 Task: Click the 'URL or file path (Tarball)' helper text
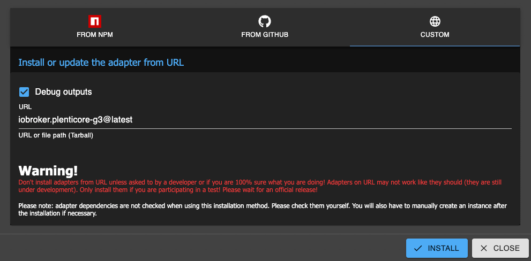click(56, 135)
